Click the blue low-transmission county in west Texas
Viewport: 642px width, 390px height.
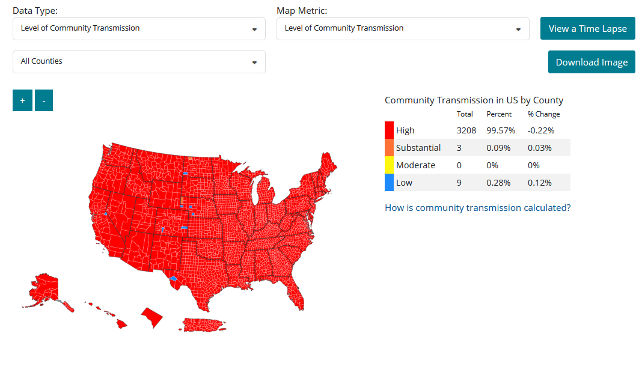(174, 278)
